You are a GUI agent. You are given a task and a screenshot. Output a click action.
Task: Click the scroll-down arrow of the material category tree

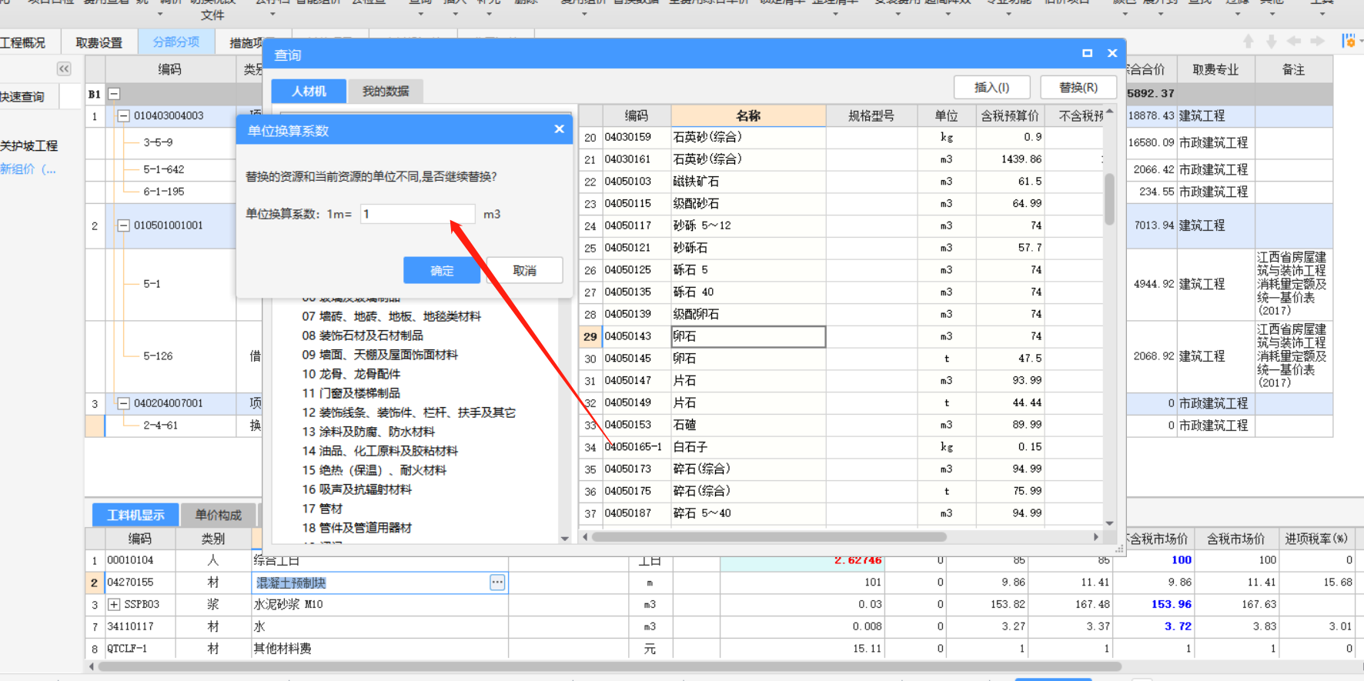[x=565, y=539]
